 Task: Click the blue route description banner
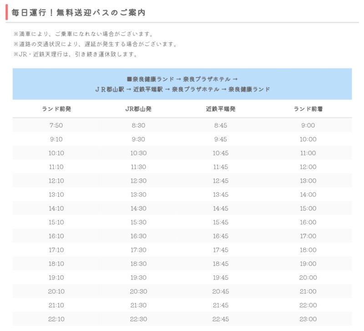coord(182,84)
